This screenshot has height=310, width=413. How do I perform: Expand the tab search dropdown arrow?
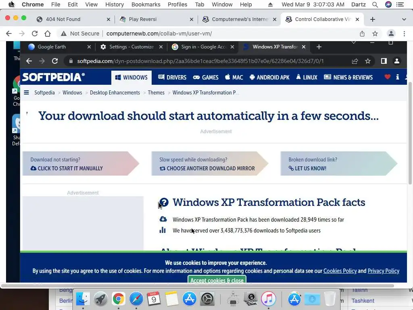(x=404, y=19)
